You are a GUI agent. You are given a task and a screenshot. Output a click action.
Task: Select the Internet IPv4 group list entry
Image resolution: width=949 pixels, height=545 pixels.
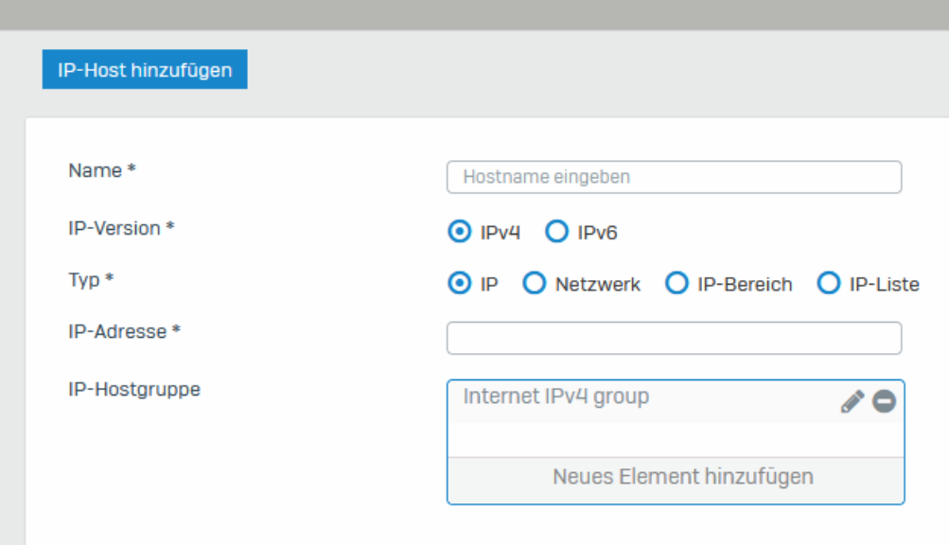642,401
